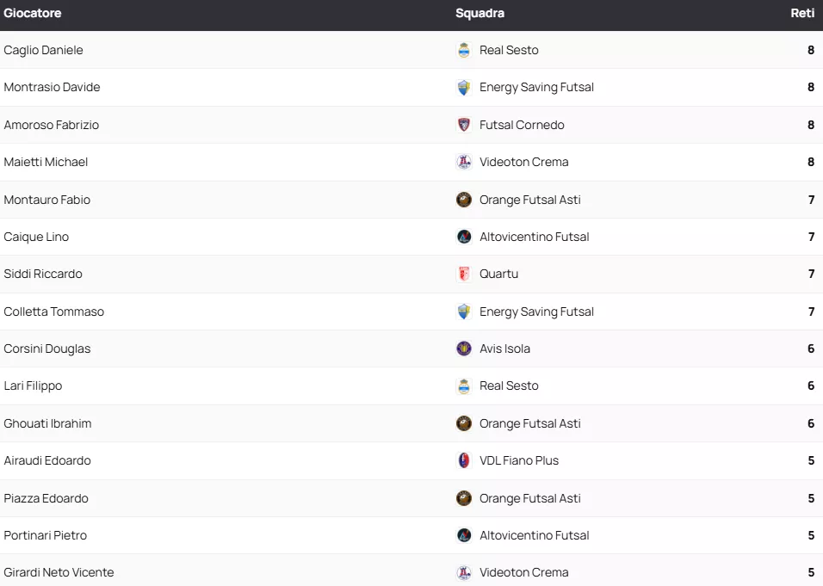
Task: Select player Siddi Riccardo
Action: pyautogui.click(x=43, y=274)
